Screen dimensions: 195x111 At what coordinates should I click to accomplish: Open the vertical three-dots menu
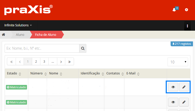[x=187, y=26]
